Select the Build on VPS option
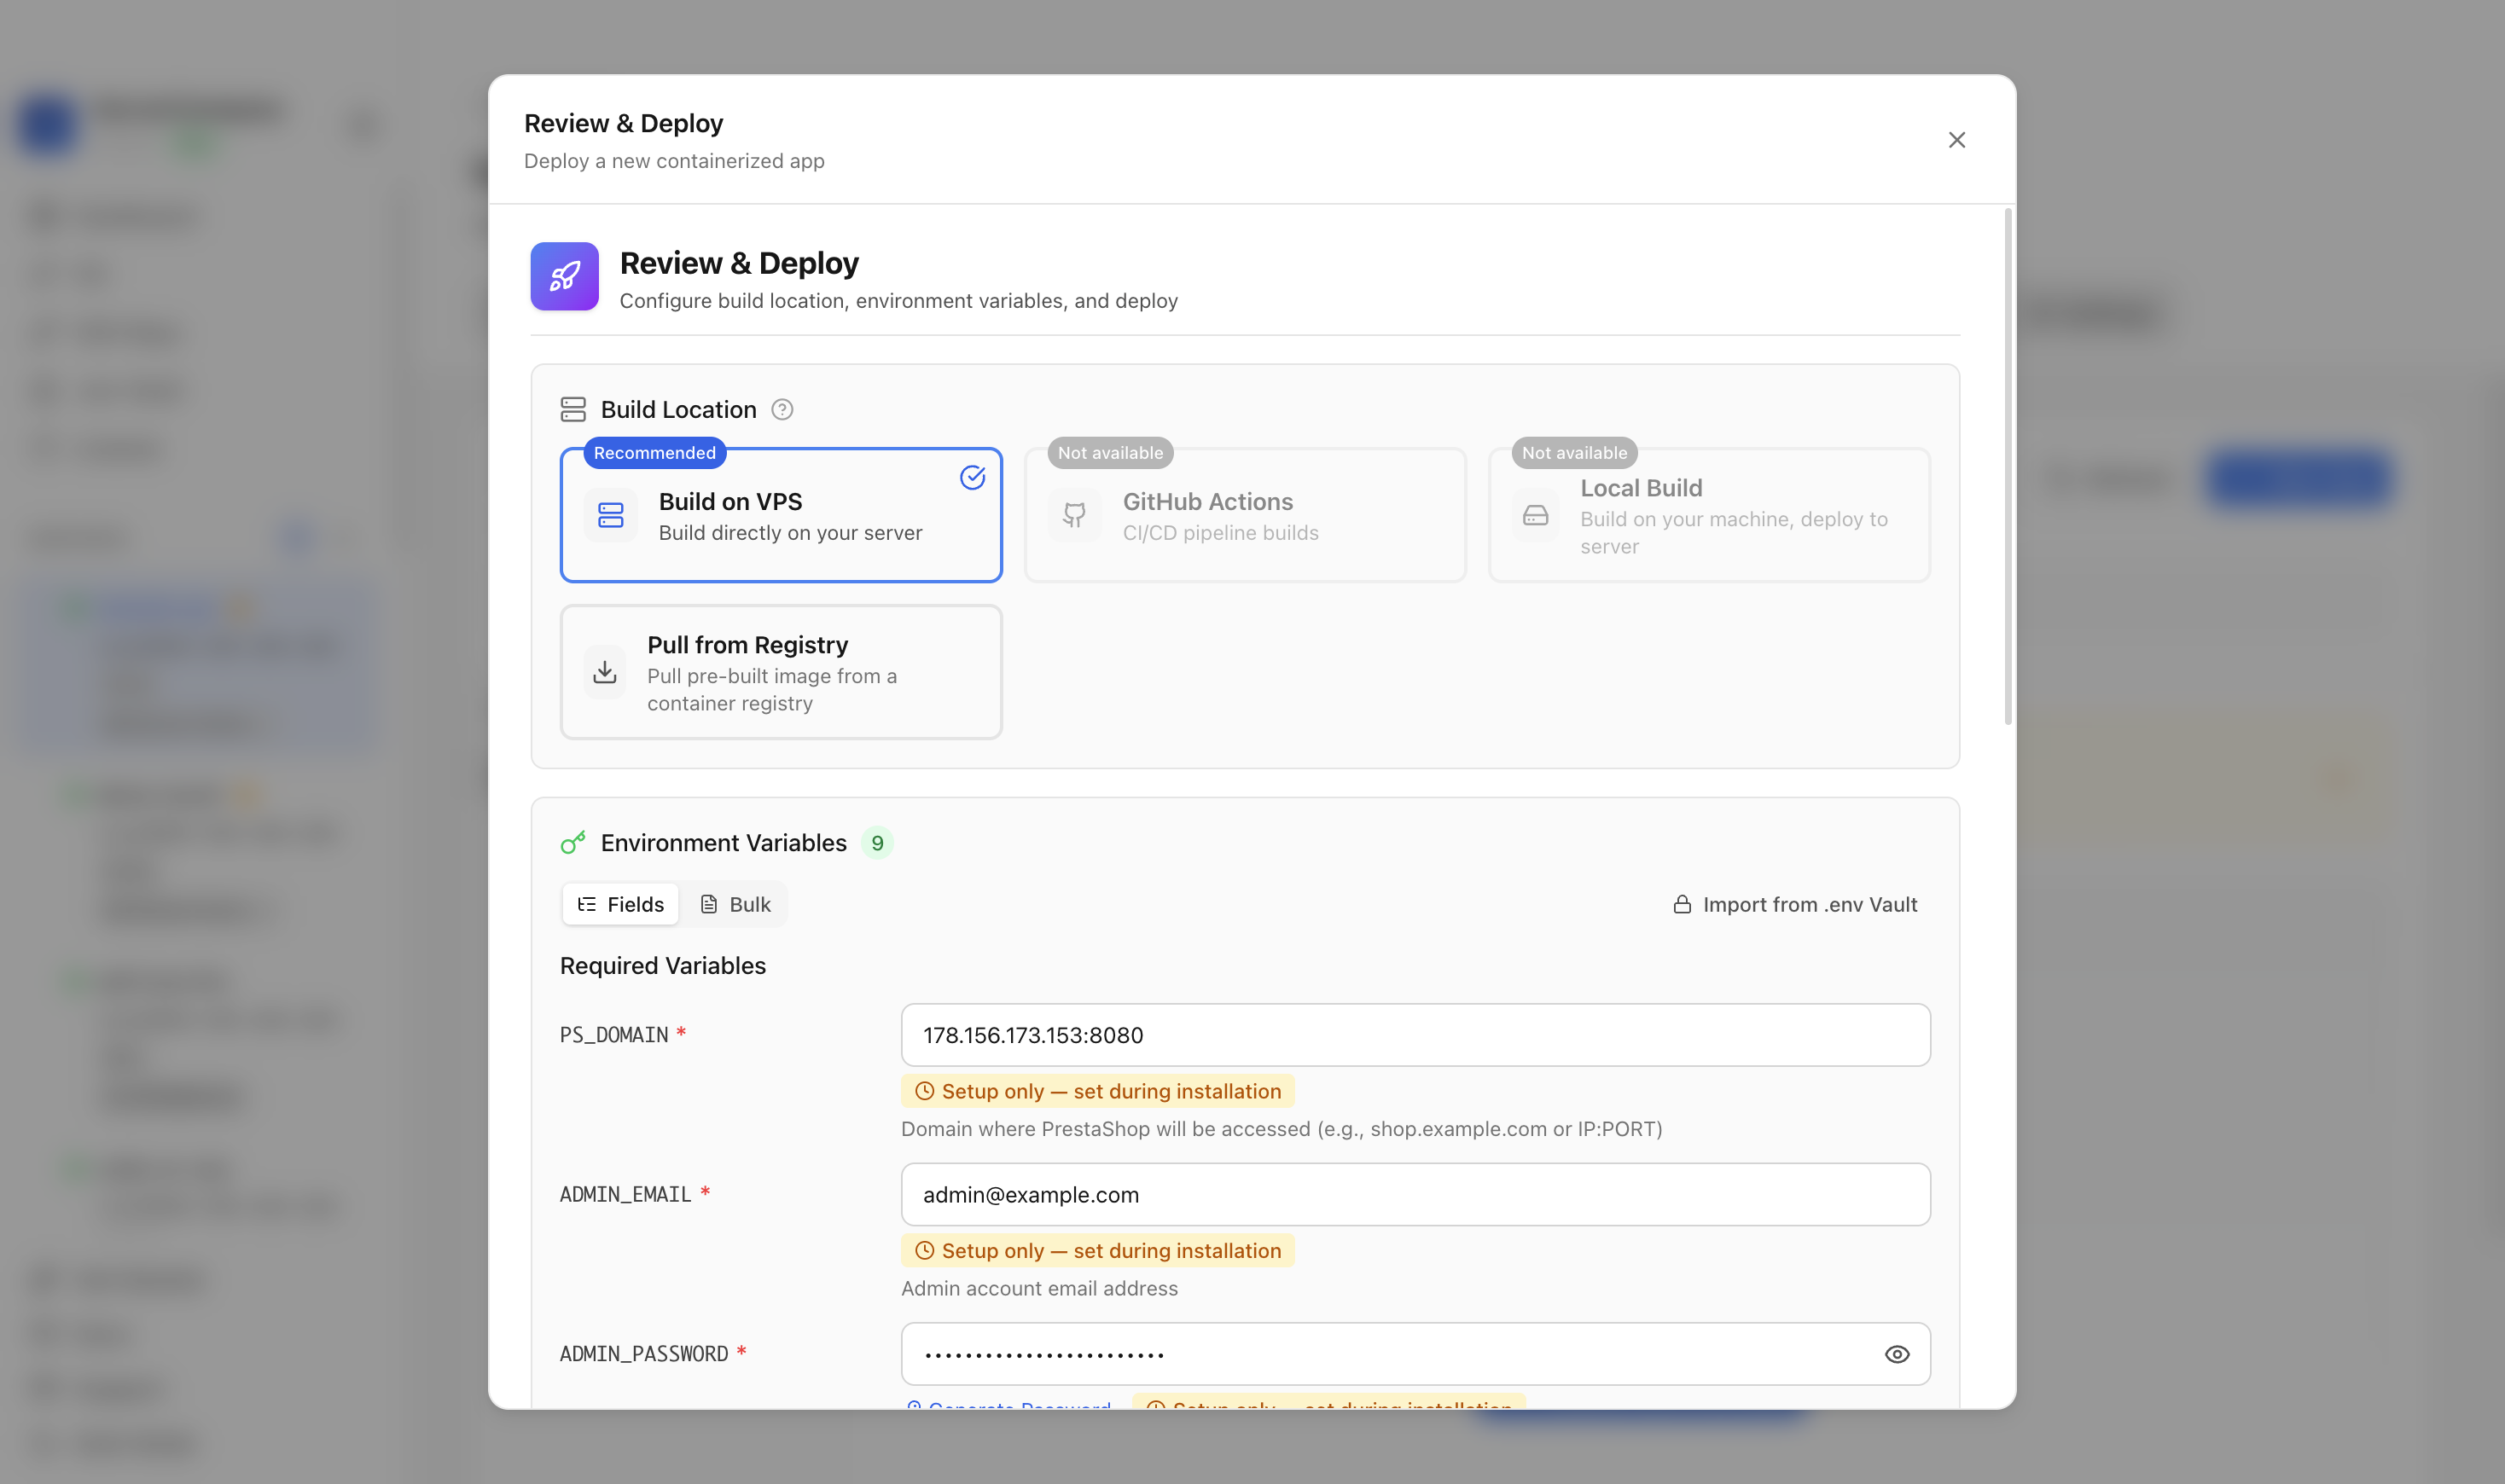 click(782, 515)
